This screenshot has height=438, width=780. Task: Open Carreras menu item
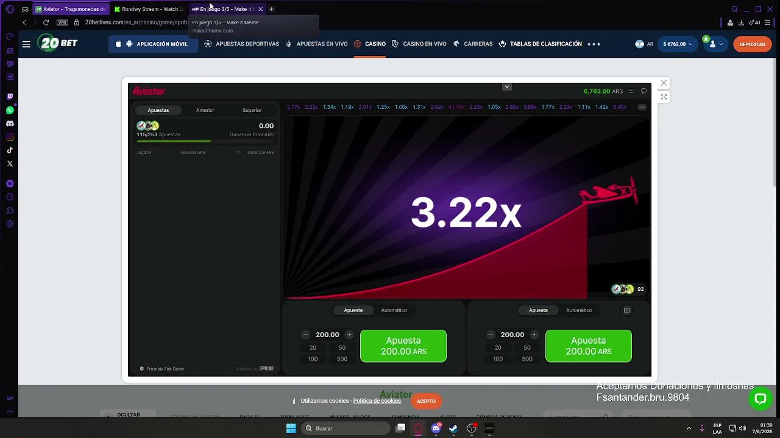(473, 44)
